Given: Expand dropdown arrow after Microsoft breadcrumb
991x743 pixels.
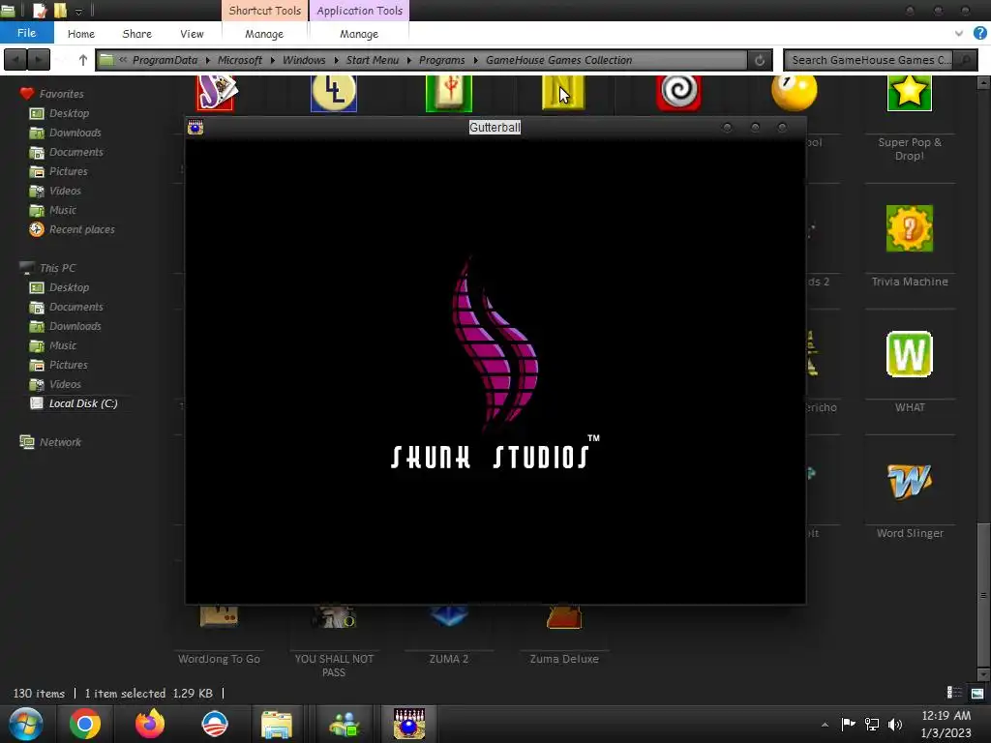Looking at the screenshot, I should tap(272, 60).
